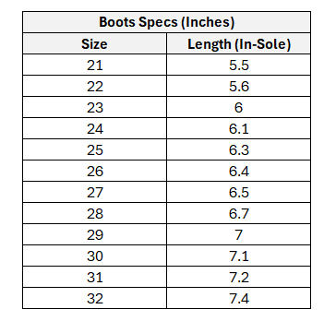This screenshot has width=336, height=333.
Task: Click the size 26 cell
Action: pyautogui.click(x=94, y=171)
